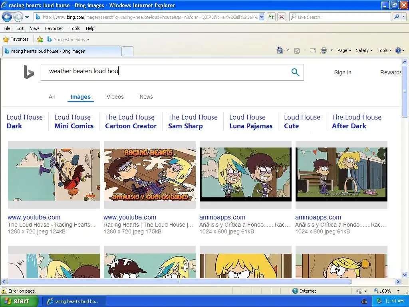This screenshot has height=307, width=409.
Task: Click the Bing search magnifier icon
Action: (x=295, y=72)
